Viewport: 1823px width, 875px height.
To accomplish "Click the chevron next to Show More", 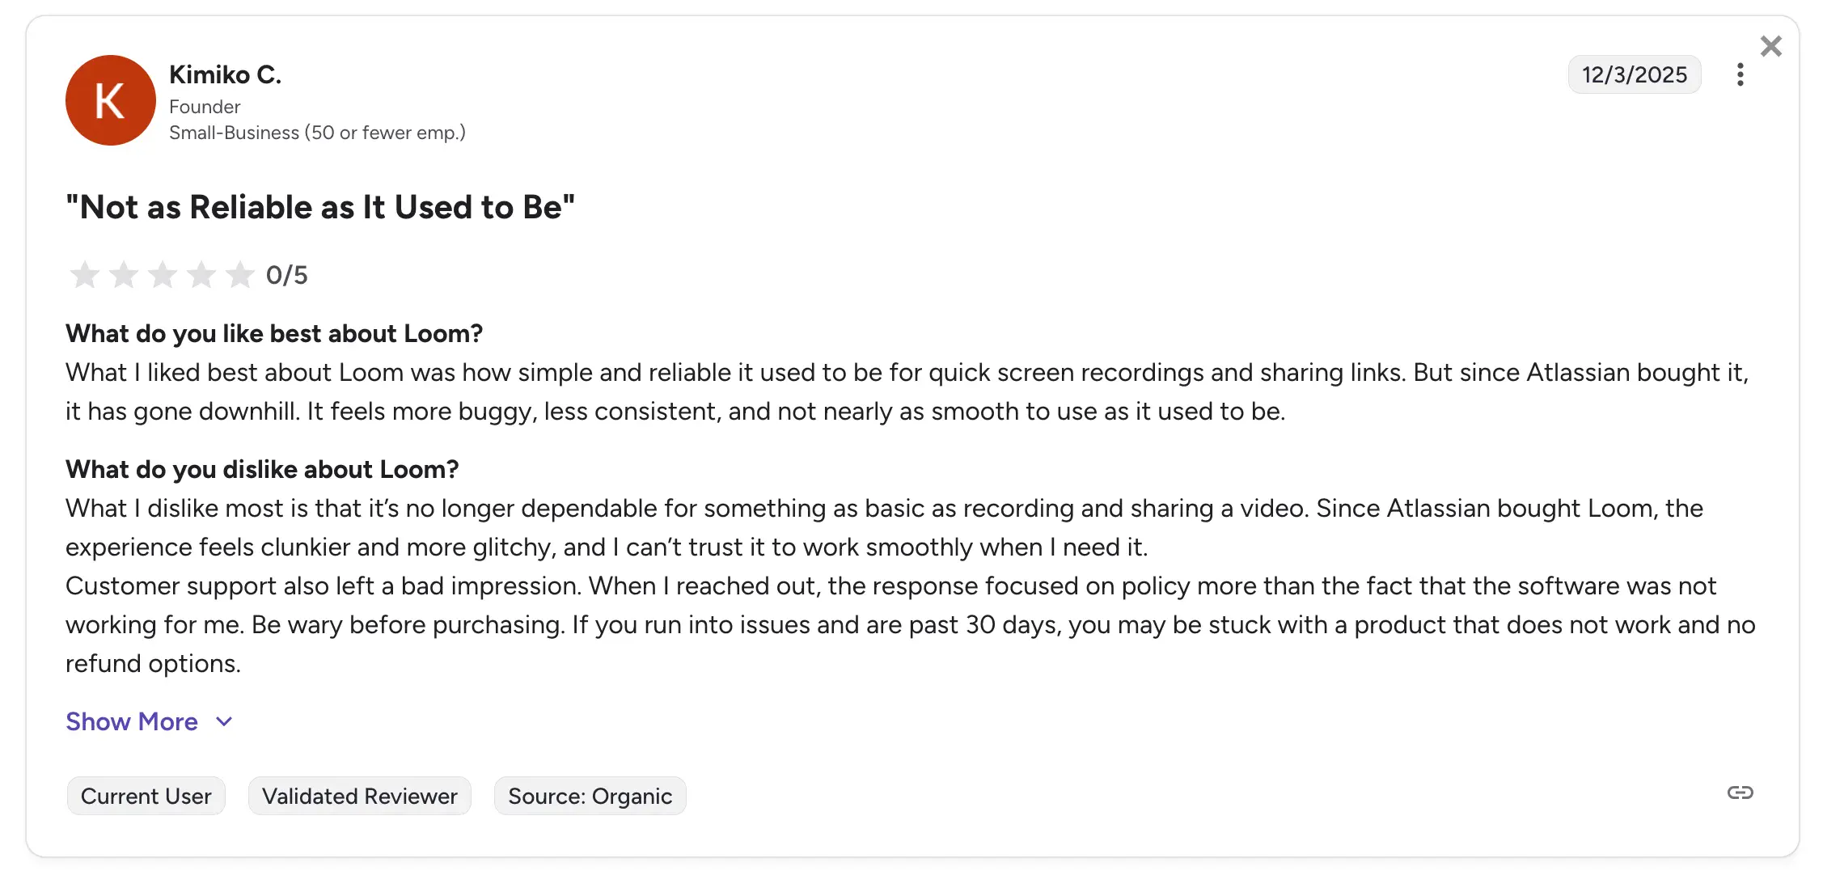I will click(x=223, y=721).
